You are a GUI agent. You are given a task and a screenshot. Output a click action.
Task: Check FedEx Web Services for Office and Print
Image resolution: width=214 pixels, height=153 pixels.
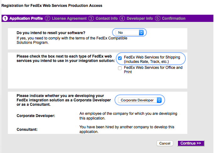point(120,68)
